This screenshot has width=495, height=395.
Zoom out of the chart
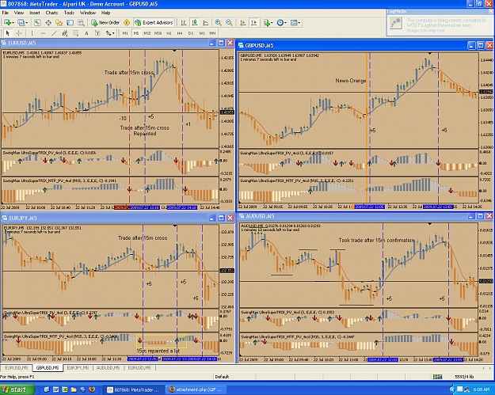229,22
